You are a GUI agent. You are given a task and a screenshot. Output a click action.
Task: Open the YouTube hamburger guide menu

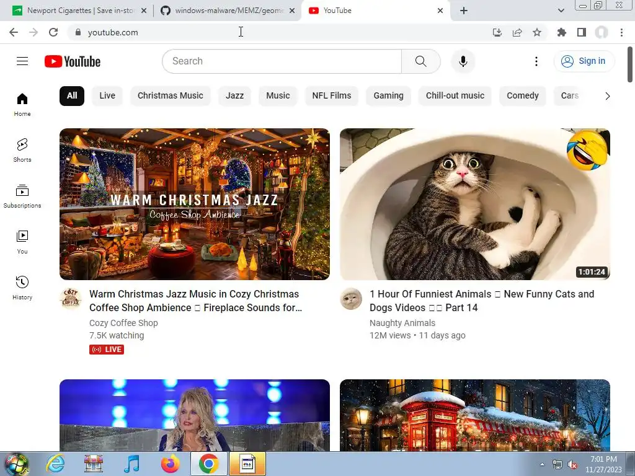(x=22, y=61)
